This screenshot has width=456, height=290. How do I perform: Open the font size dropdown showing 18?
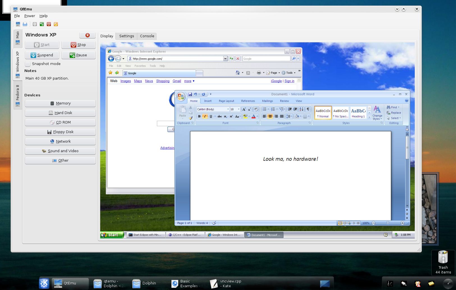pos(238,109)
